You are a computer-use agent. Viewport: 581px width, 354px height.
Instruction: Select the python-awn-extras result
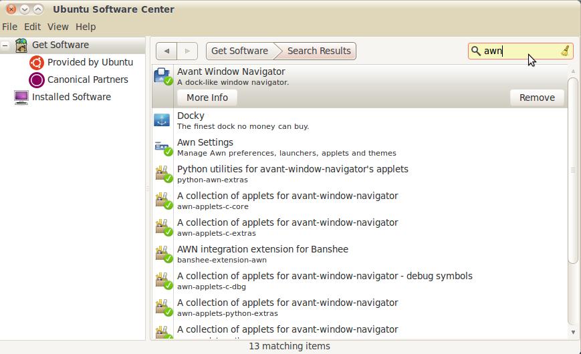point(360,174)
